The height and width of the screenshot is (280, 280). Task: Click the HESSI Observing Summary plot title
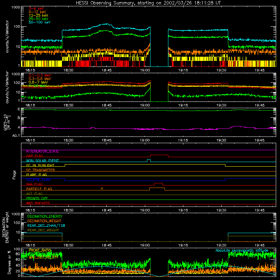(x=148, y=3)
